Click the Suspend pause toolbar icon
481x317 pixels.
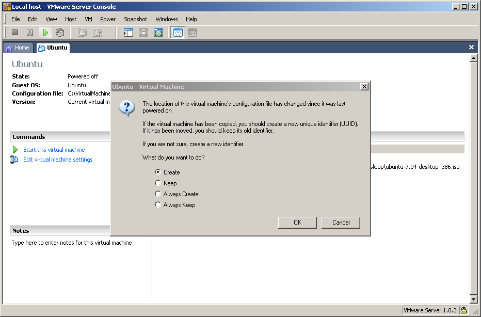coord(30,33)
